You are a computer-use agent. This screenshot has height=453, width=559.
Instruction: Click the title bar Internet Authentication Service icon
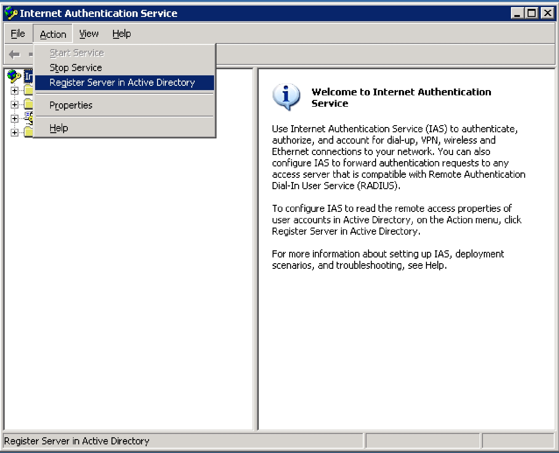11,13
